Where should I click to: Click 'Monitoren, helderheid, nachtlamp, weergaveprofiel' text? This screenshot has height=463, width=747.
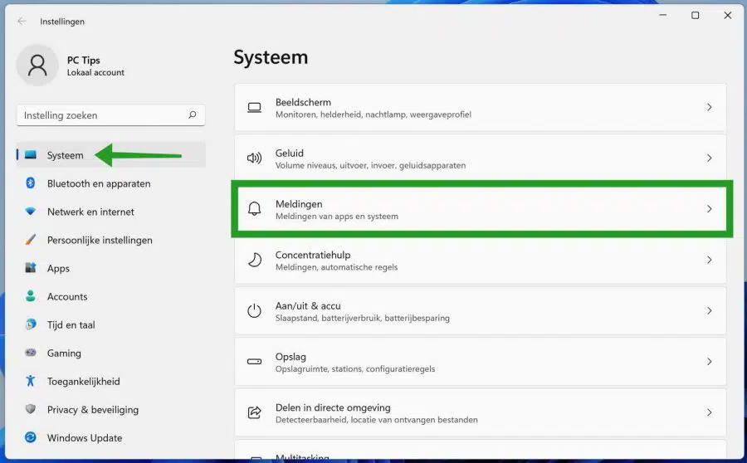coord(373,115)
